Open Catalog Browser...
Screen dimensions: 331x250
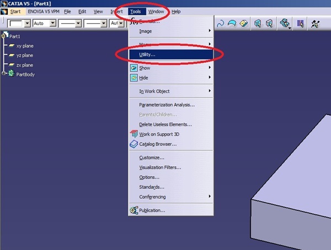(x=171, y=144)
